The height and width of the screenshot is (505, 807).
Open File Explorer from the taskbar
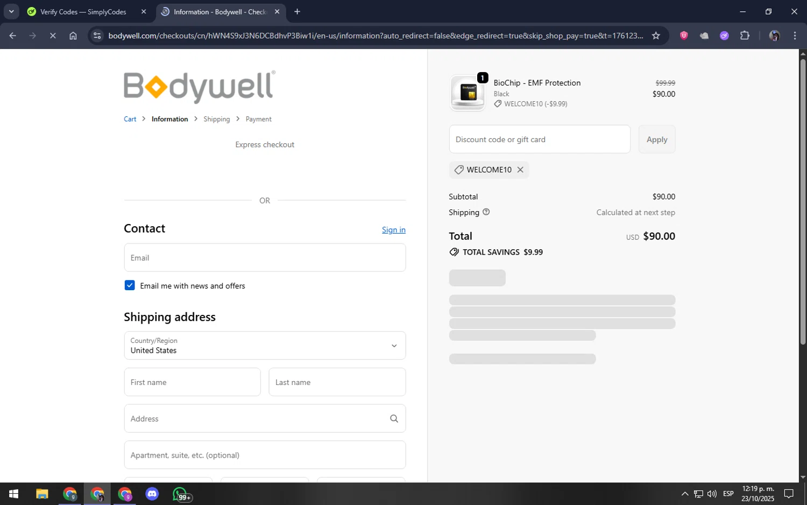[x=42, y=494]
